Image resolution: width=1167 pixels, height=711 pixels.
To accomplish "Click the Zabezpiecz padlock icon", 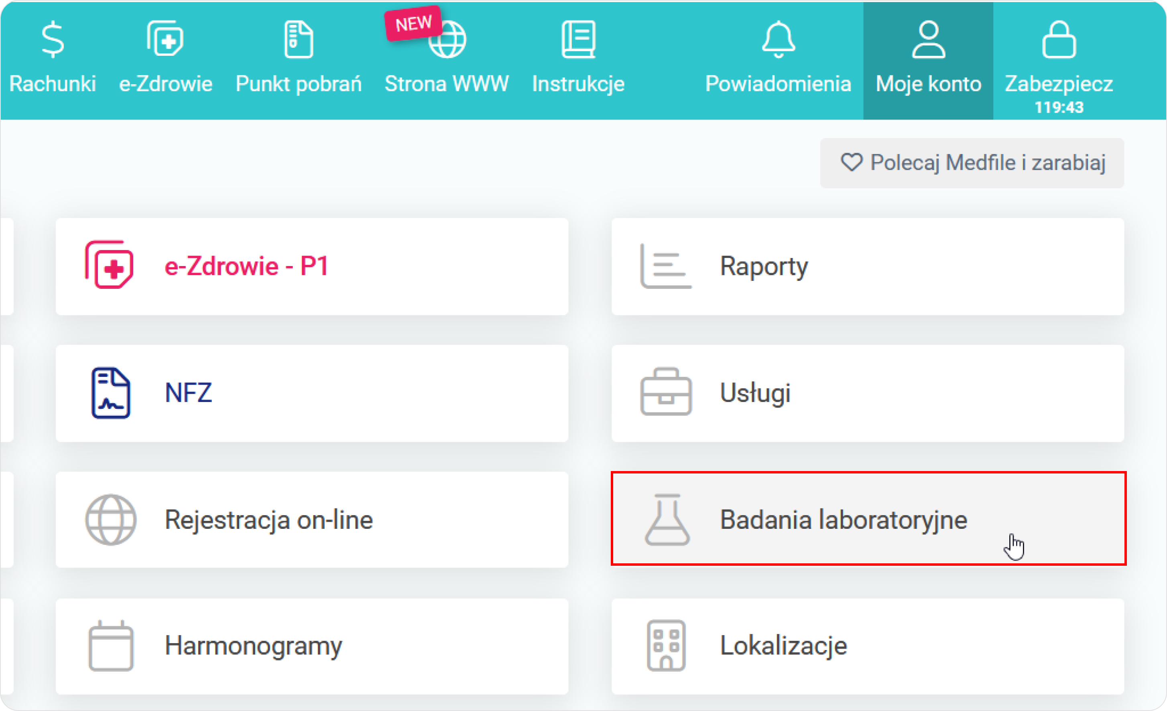I will pyautogui.click(x=1059, y=40).
